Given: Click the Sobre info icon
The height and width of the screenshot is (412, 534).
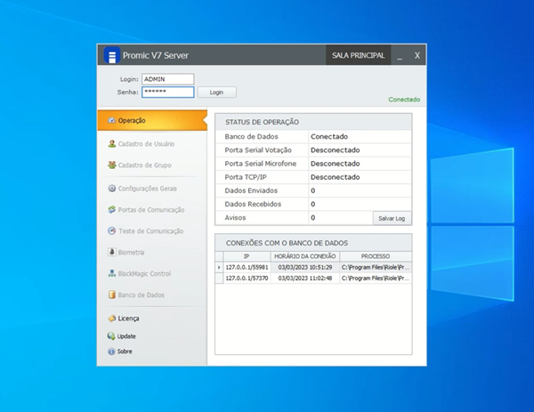Looking at the screenshot, I should (x=111, y=351).
